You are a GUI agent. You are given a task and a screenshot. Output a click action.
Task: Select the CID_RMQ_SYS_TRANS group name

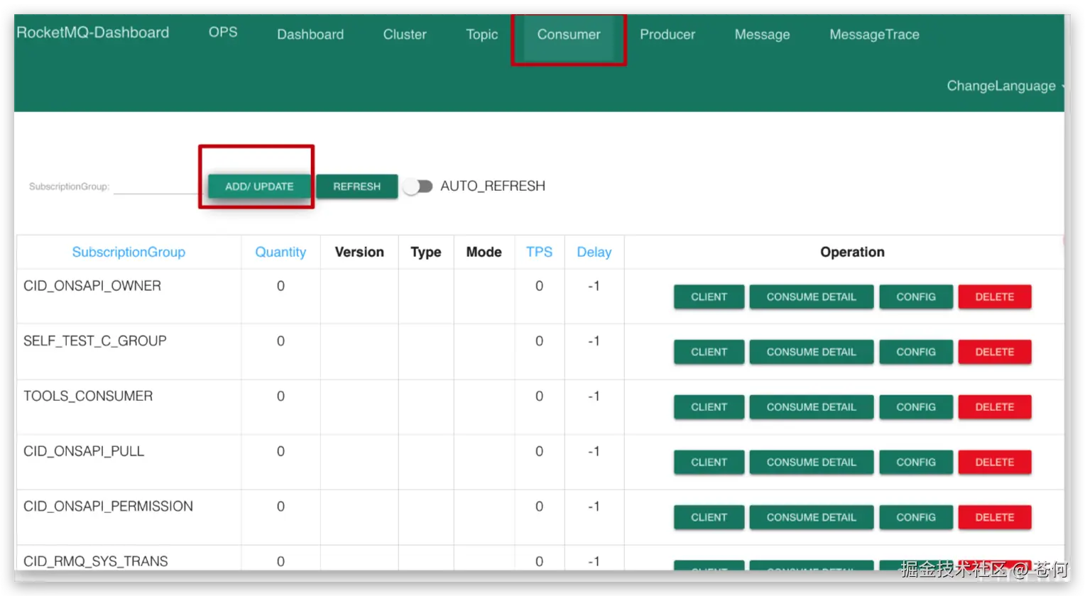[x=96, y=561]
